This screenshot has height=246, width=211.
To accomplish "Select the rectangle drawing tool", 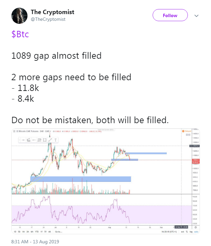I will [45, 140].
